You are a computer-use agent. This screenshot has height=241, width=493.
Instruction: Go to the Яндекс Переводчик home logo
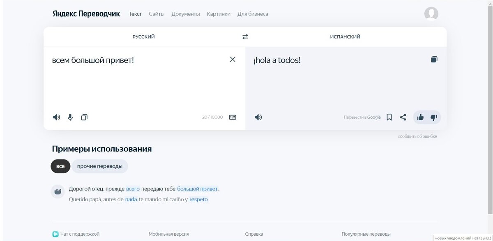coord(86,14)
